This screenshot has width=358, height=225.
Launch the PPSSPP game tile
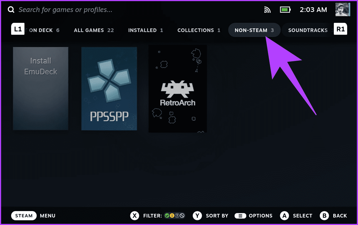tap(109, 89)
